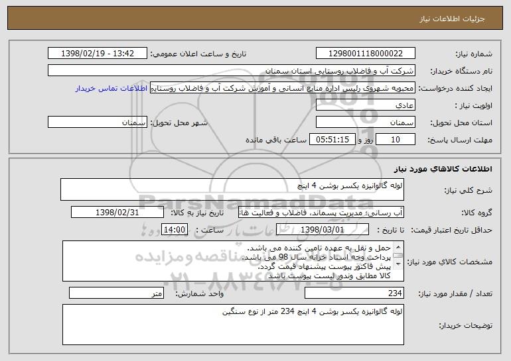Select the buyer organization name field
Viewport: 511px width, 361px height.
coord(232,71)
